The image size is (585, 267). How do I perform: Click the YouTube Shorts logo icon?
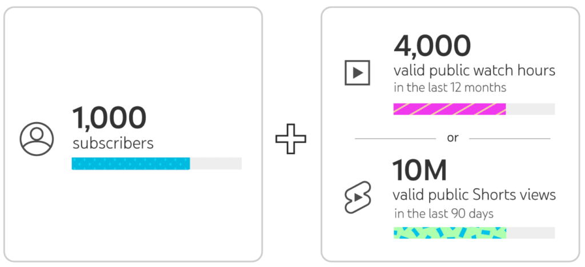[358, 197]
